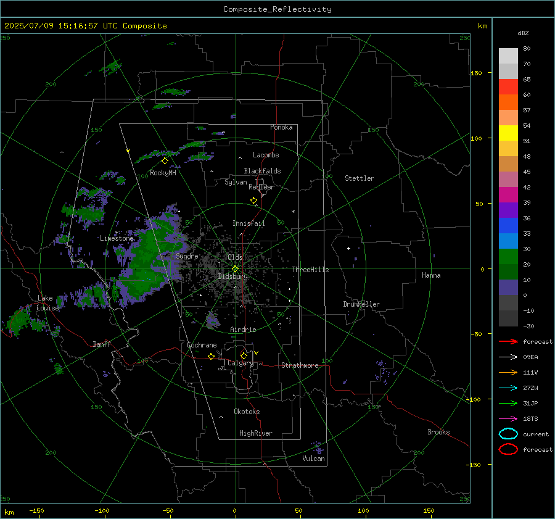Click the yellow diamond marker near Cochrane
This screenshot has width=555, height=519.
(211, 356)
